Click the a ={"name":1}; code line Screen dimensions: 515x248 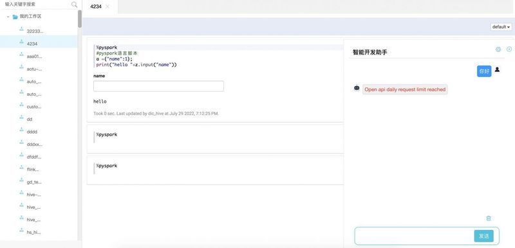115,59
